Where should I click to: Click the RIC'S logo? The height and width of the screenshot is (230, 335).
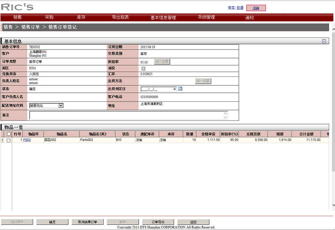(x=17, y=7)
